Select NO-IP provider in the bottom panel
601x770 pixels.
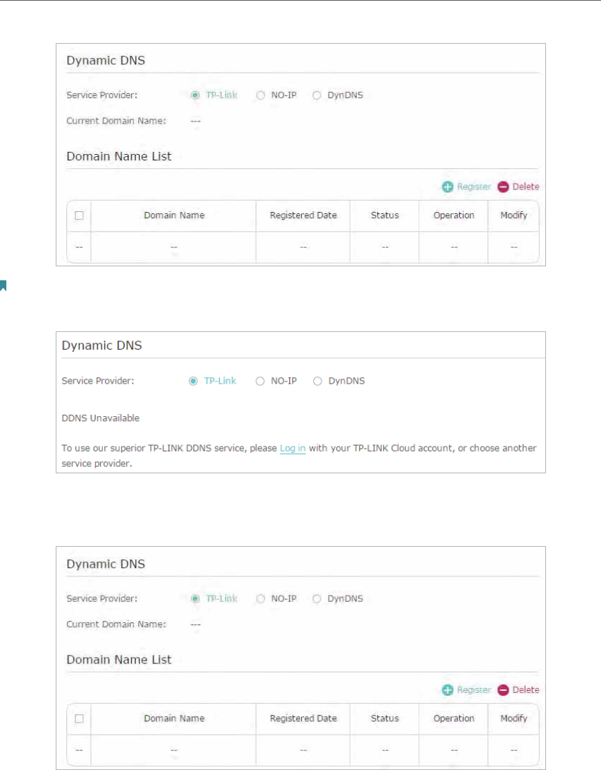(261, 598)
